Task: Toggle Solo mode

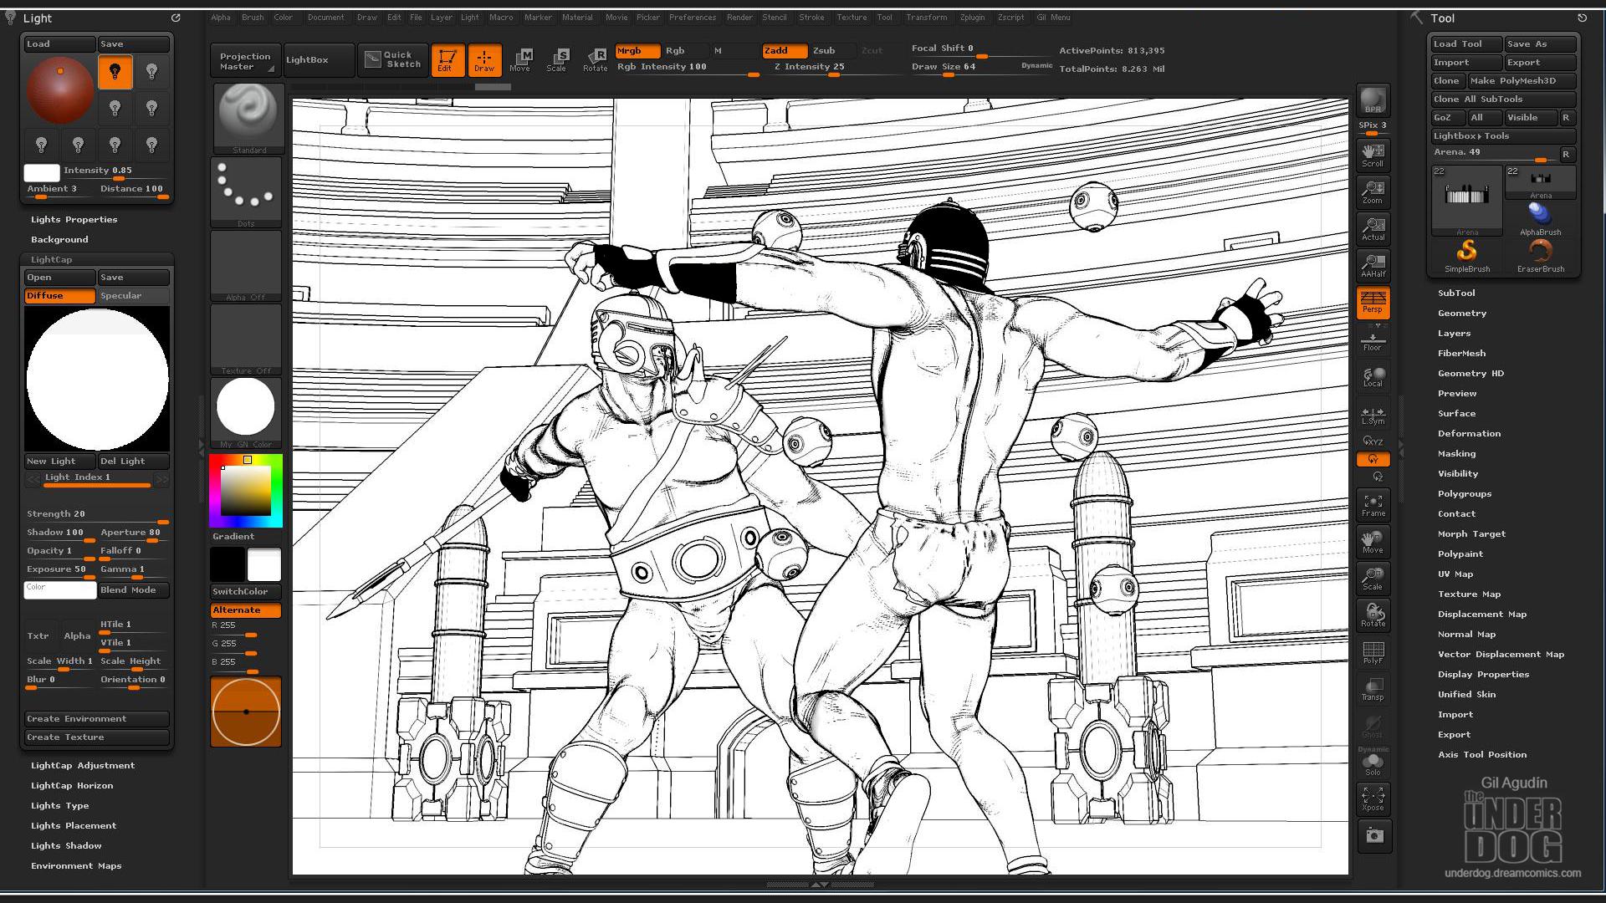Action: (x=1373, y=763)
